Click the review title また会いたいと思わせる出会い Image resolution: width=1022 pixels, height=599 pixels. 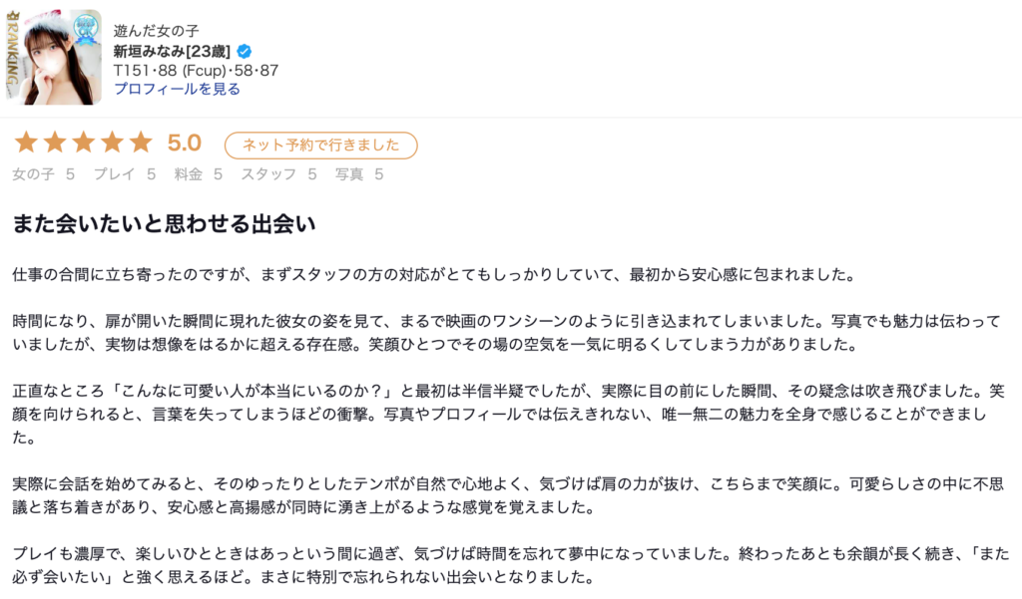pyautogui.click(x=164, y=223)
